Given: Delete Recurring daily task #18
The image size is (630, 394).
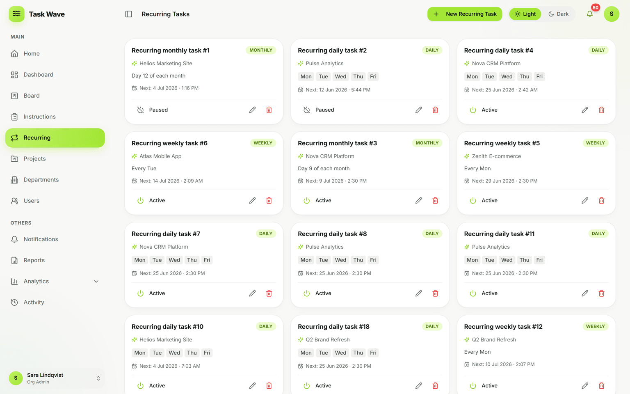Looking at the screenshot, I should (435, 385).
